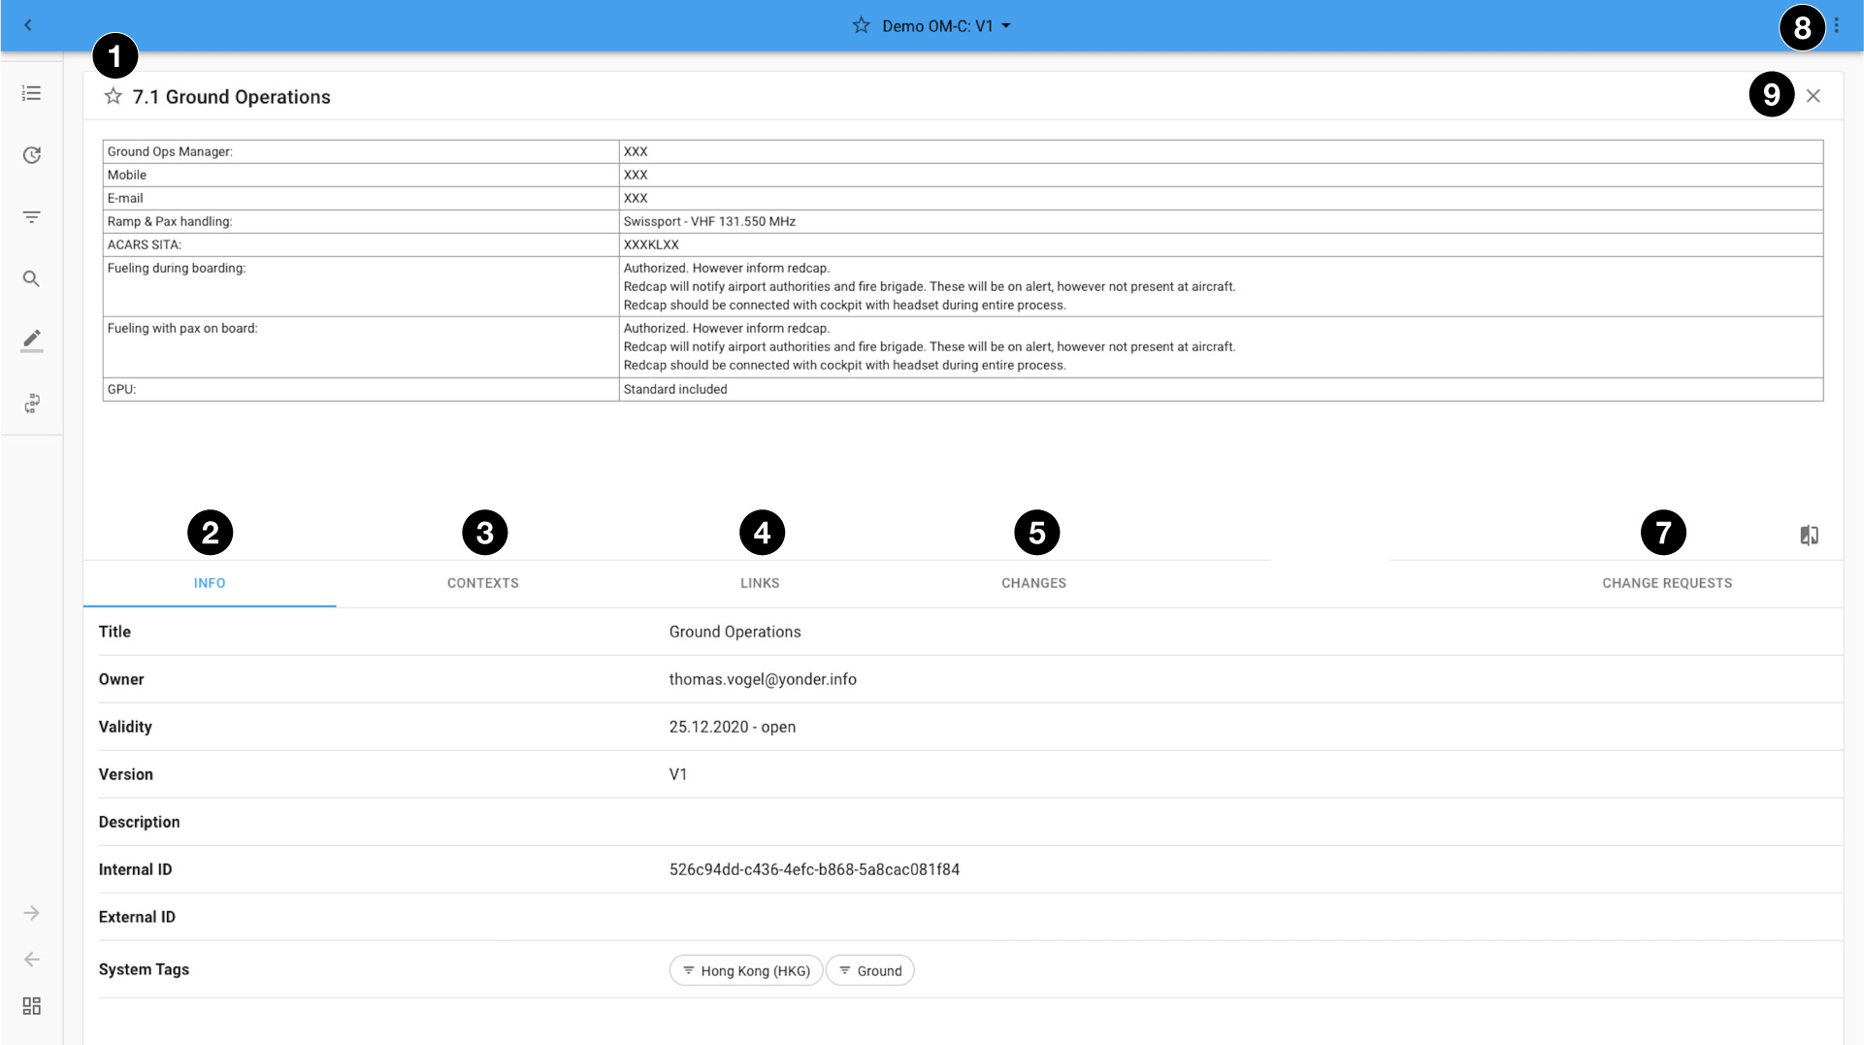The image size is (1864, 1045).
Task: Click the Fueling with pax on board: cell
Action: click(x=361, y=346)
